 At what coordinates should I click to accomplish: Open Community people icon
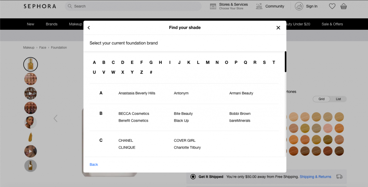(x=259, y=6)
